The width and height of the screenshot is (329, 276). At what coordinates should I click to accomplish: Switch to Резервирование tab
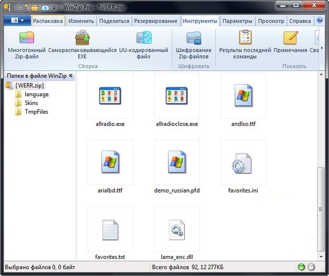(x=156, y=21)
